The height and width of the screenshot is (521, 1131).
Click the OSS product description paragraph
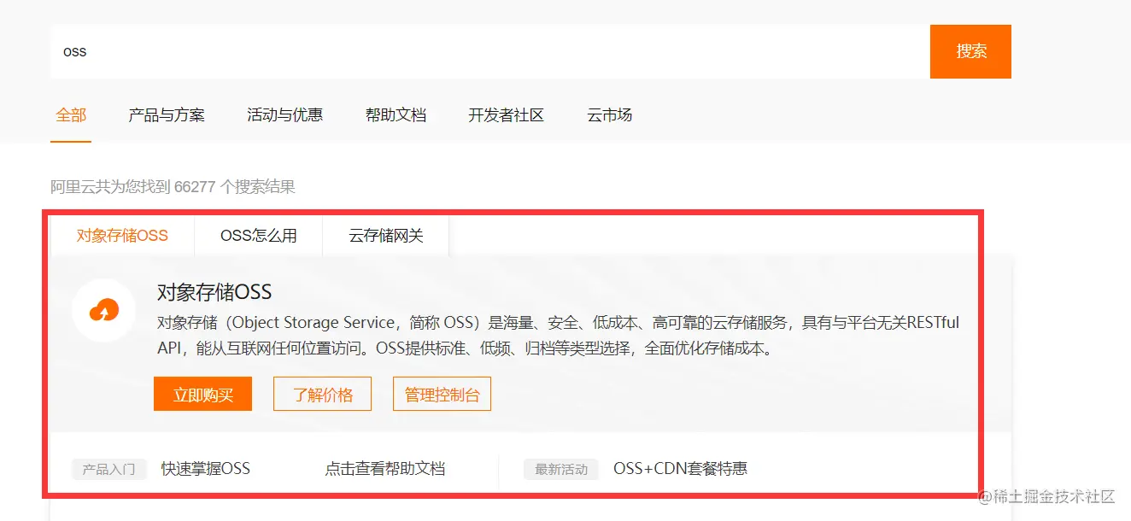pyautogui.click(x=559, y=336)
